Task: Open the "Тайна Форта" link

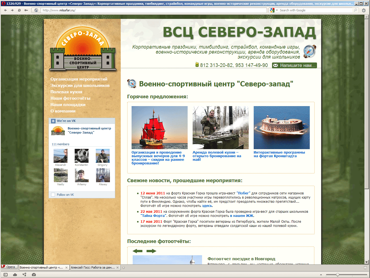Action: 153,216
